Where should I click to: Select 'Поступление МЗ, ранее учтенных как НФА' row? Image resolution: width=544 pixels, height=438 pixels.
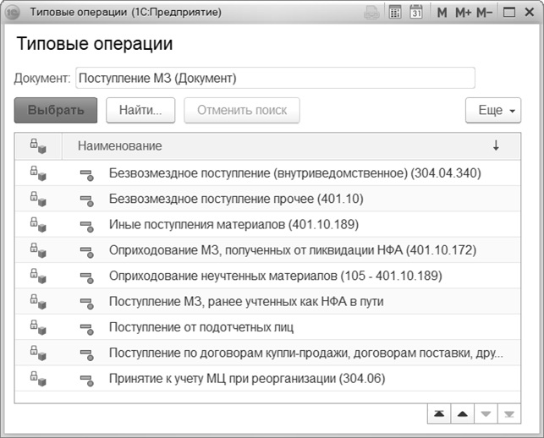259,301
